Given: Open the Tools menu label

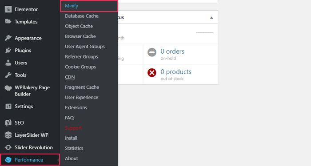Looking at the screenshot, I should click(x=20, y=75).
